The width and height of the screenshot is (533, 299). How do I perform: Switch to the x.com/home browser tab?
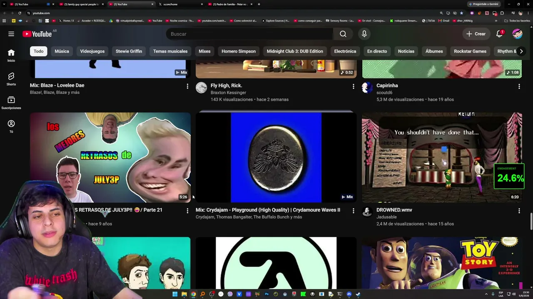[x=180, y=4]
